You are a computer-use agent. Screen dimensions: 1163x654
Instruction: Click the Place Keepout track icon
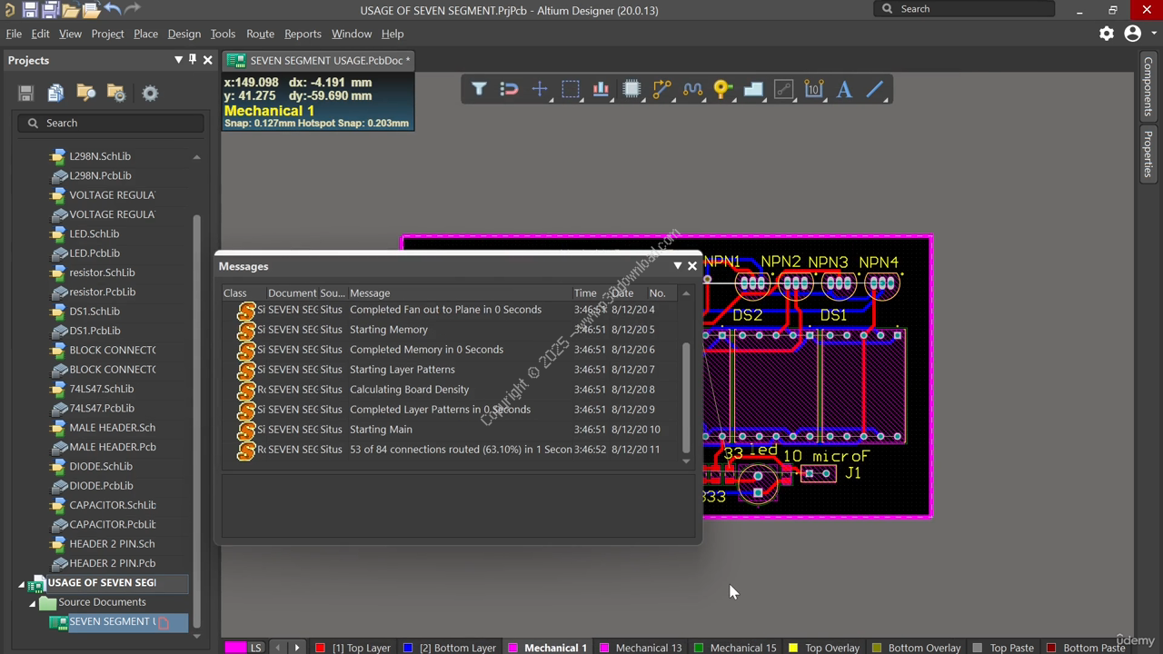(784, 89)
